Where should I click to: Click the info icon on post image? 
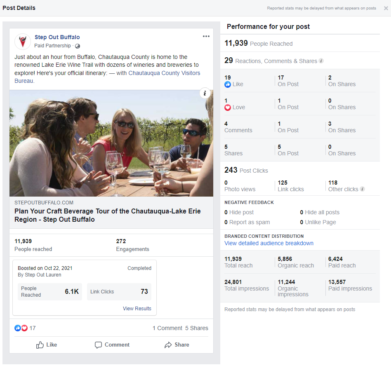pyautogui.click(x=205, y=93)
